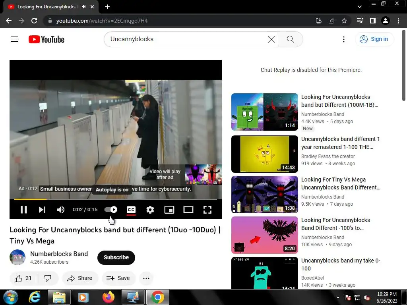The height and width of the screenshot is (305, 407).
Task: Pause the video with the pause button
Action: pos(23,210)
